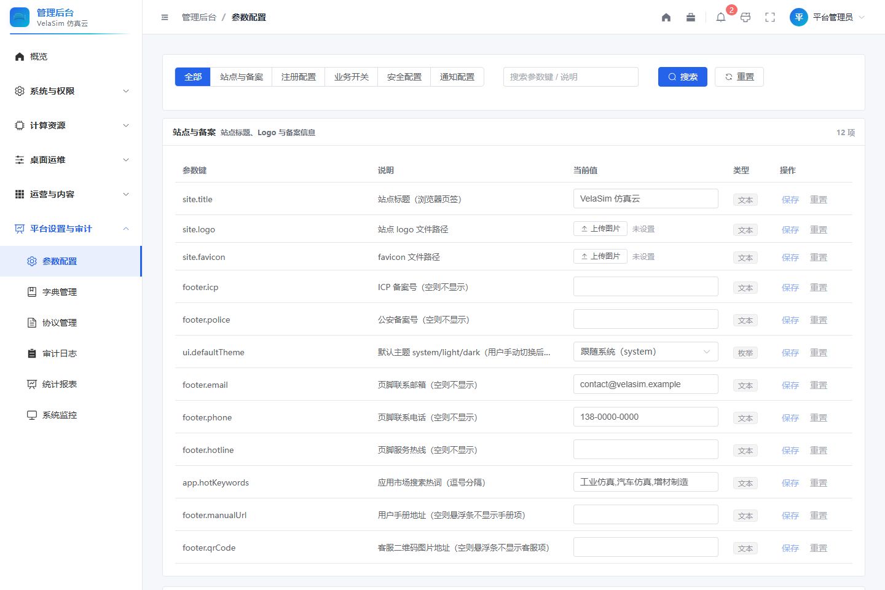Expand the 运营与内容 menu chevron

point(126,194)
